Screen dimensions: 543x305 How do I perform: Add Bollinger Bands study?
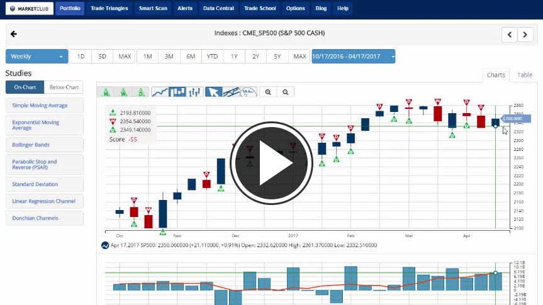pos(44,145)
